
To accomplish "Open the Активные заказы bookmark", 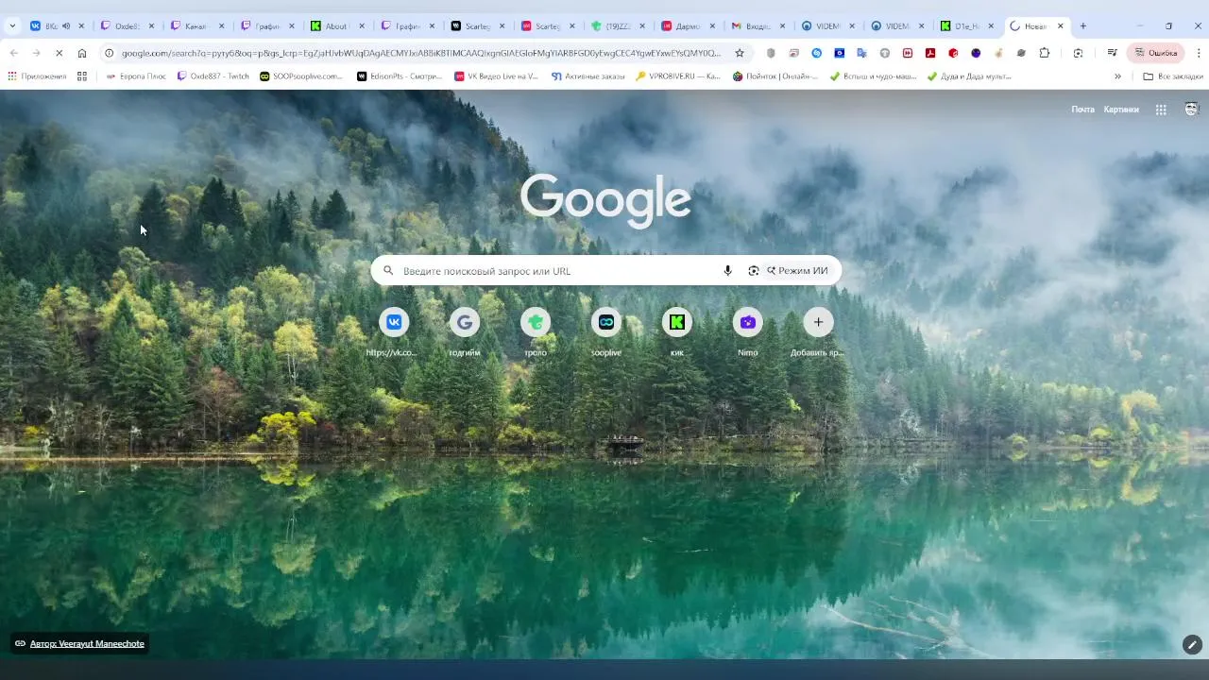I will tap(587, 76).
